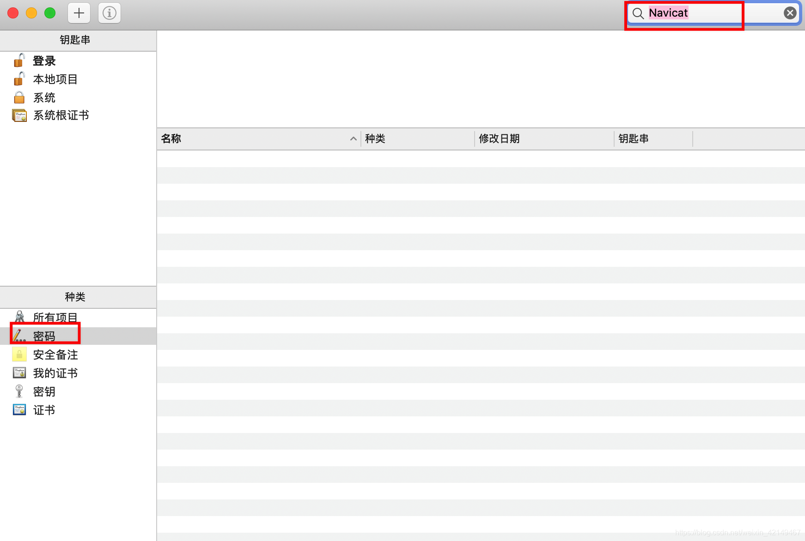Sort the list by the 钥匙串 column
Image resolution: width=805 pixels, height=541 pixels.
[653, 138]
